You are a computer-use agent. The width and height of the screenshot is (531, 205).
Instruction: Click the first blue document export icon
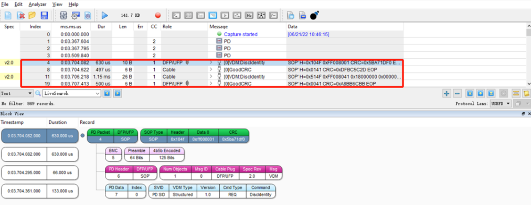(290, 15)
